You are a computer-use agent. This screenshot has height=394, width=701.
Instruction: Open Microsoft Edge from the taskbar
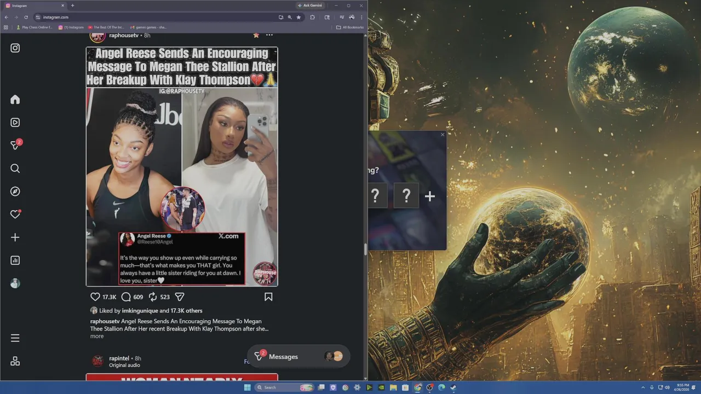pos(441,387)
